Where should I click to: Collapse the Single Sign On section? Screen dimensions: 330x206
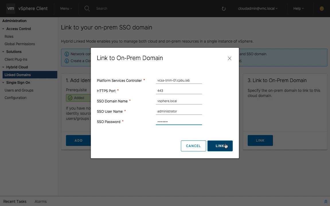pyautogui.click(x=3, y=83)
